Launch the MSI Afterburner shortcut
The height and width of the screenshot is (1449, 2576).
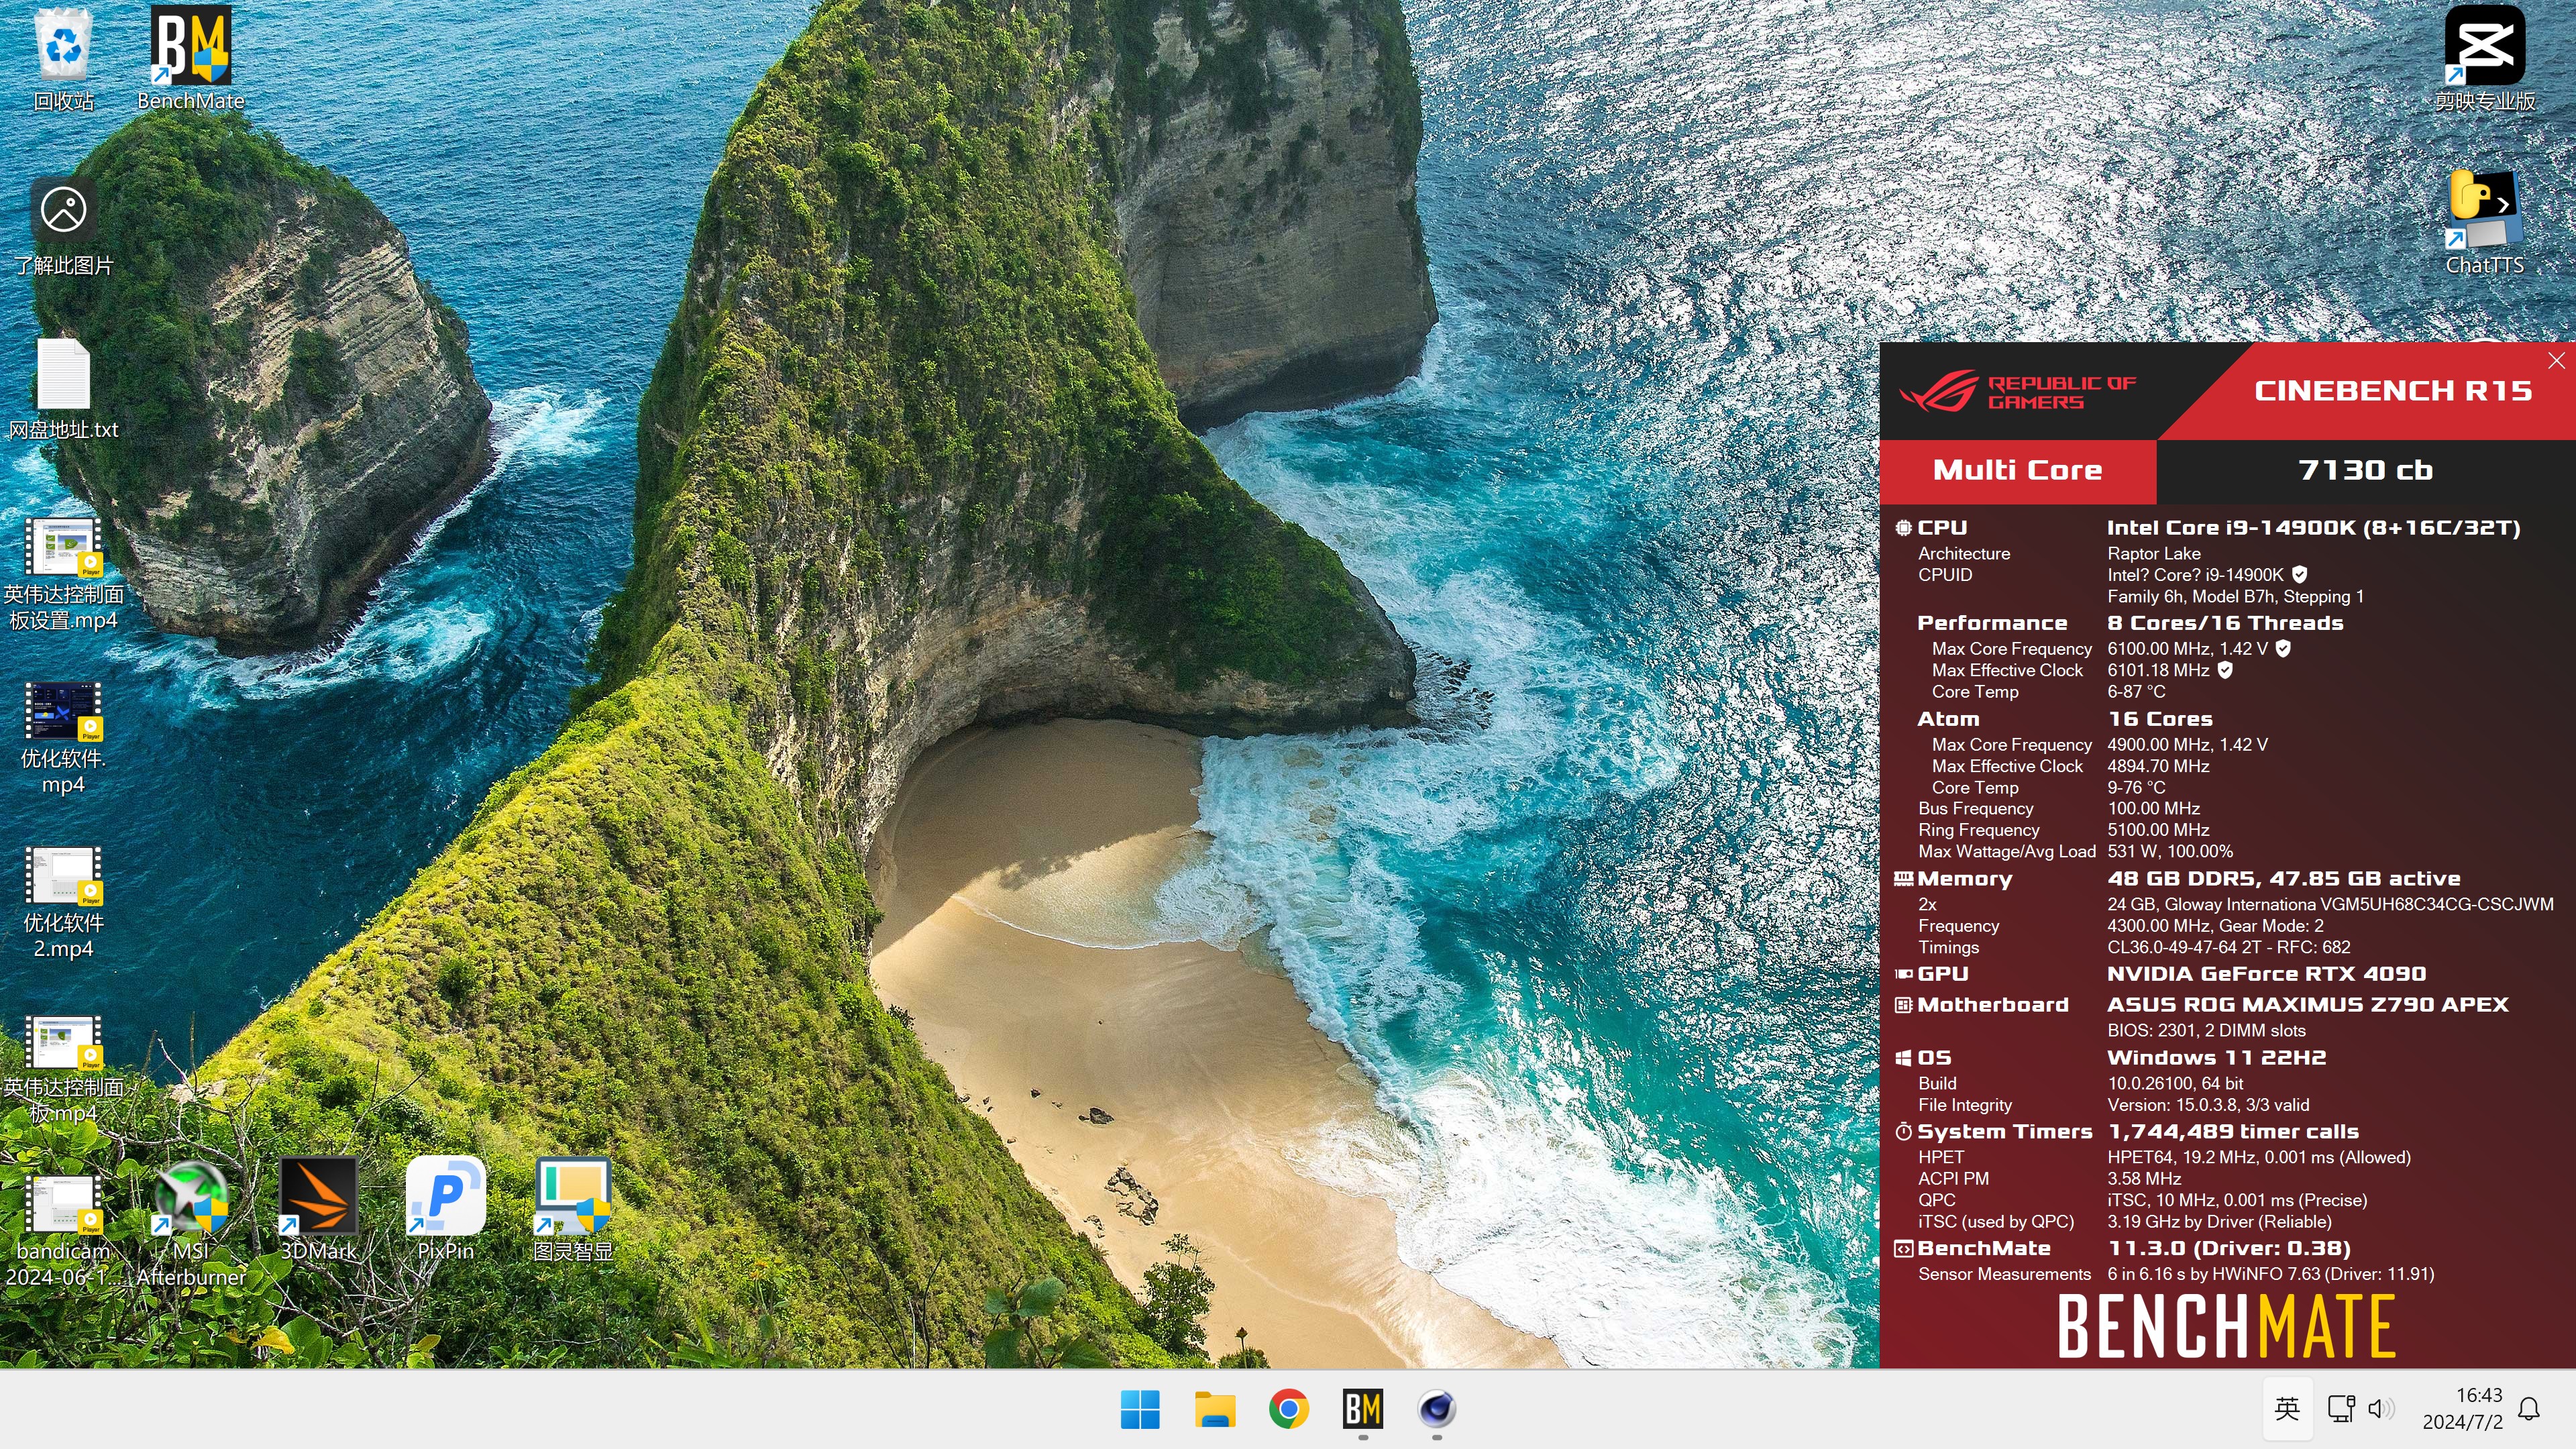[x=190, y=1222]
